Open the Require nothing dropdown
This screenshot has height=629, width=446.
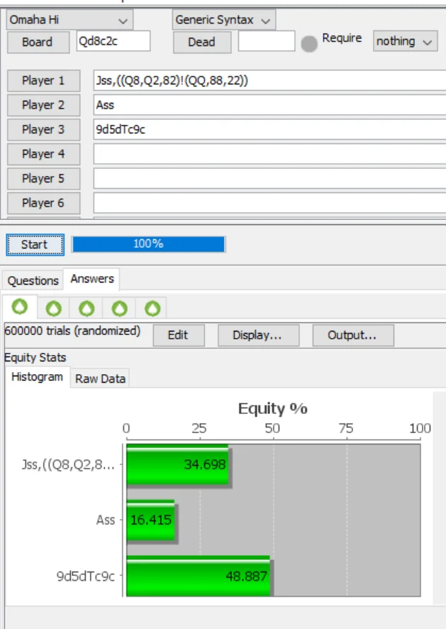406,41
